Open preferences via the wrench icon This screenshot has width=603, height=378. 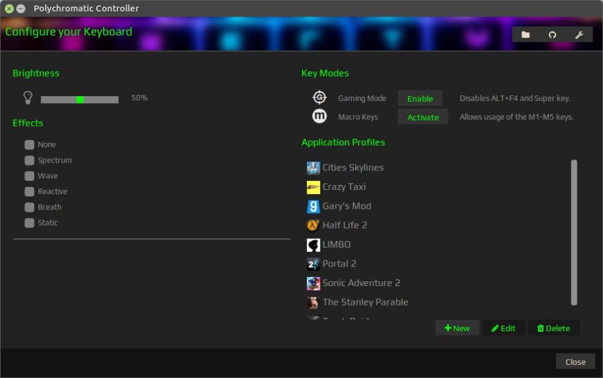click(x=579, y=35)
